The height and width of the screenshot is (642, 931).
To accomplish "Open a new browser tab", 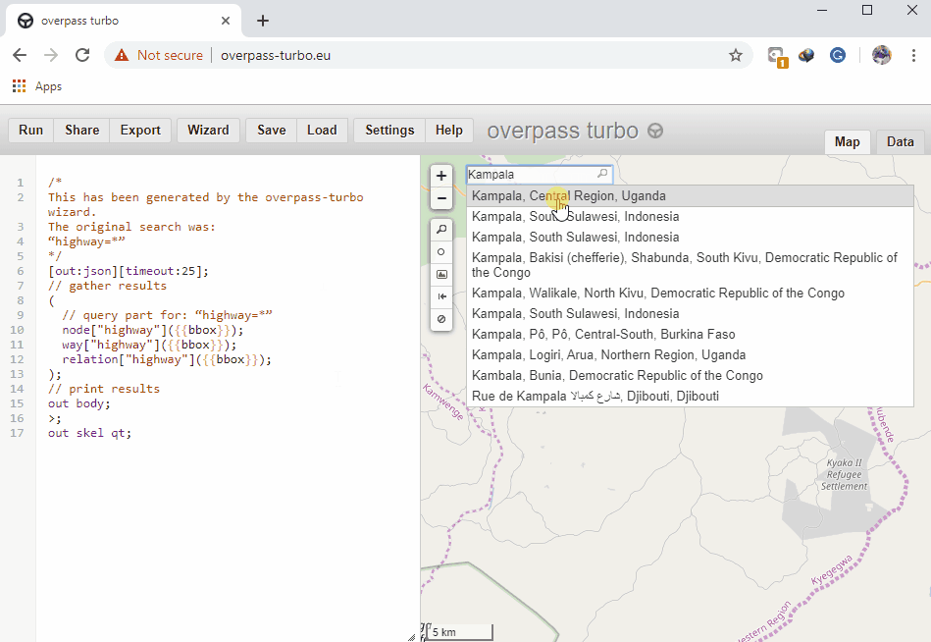I will tap(263, 21).
